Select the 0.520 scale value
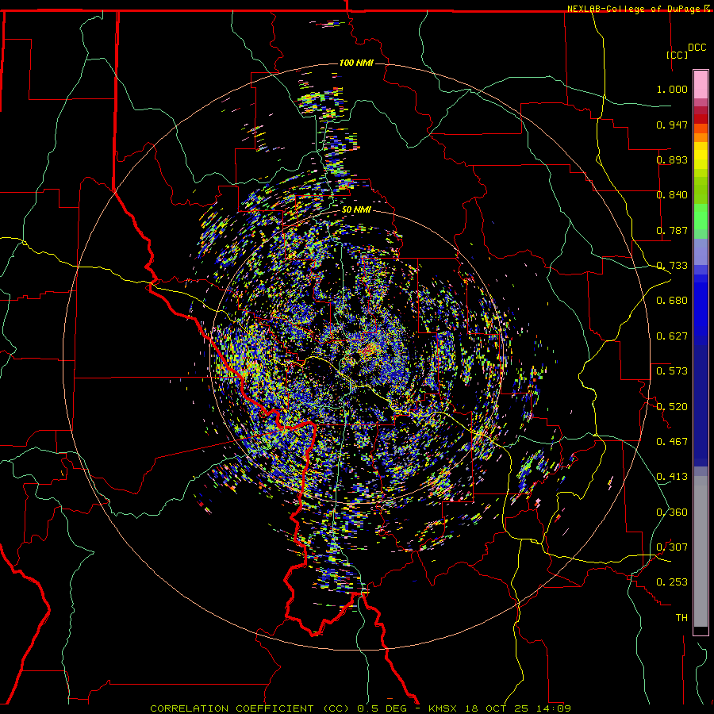714x714 pixels. coord(672,407)
